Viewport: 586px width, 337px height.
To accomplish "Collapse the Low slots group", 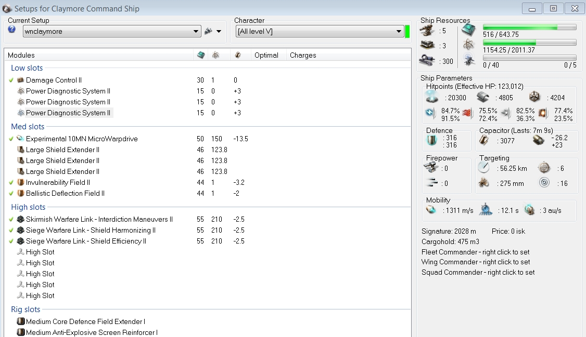I will (27, 68).
